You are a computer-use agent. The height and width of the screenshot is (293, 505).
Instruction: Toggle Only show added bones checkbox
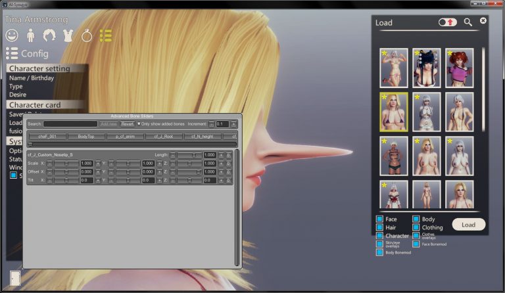(x=139, y=124)
